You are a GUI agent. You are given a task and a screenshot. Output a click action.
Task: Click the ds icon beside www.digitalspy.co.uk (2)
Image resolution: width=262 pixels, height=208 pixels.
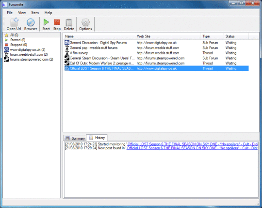click(6, 49)
